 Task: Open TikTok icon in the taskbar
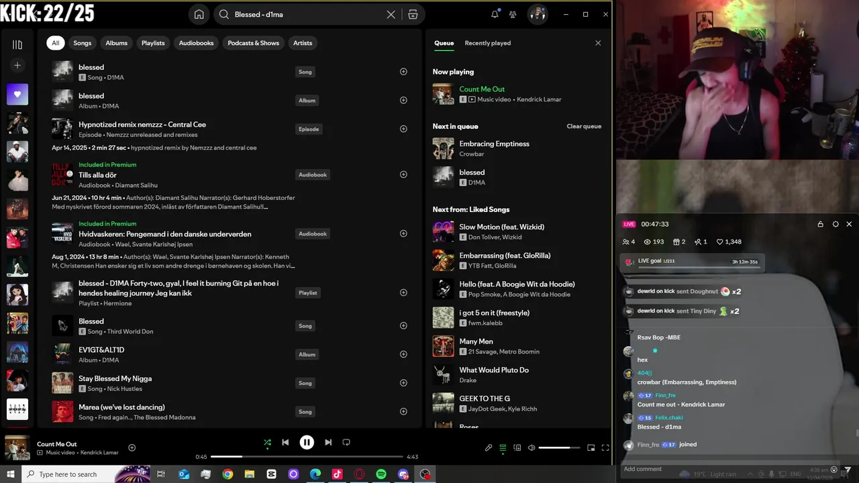pos(337,474)
